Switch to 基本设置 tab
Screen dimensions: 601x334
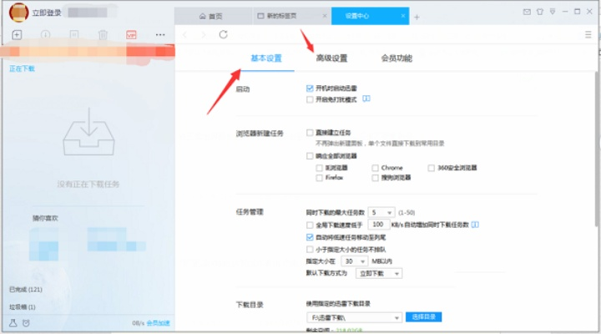click(x=266, y=58)
